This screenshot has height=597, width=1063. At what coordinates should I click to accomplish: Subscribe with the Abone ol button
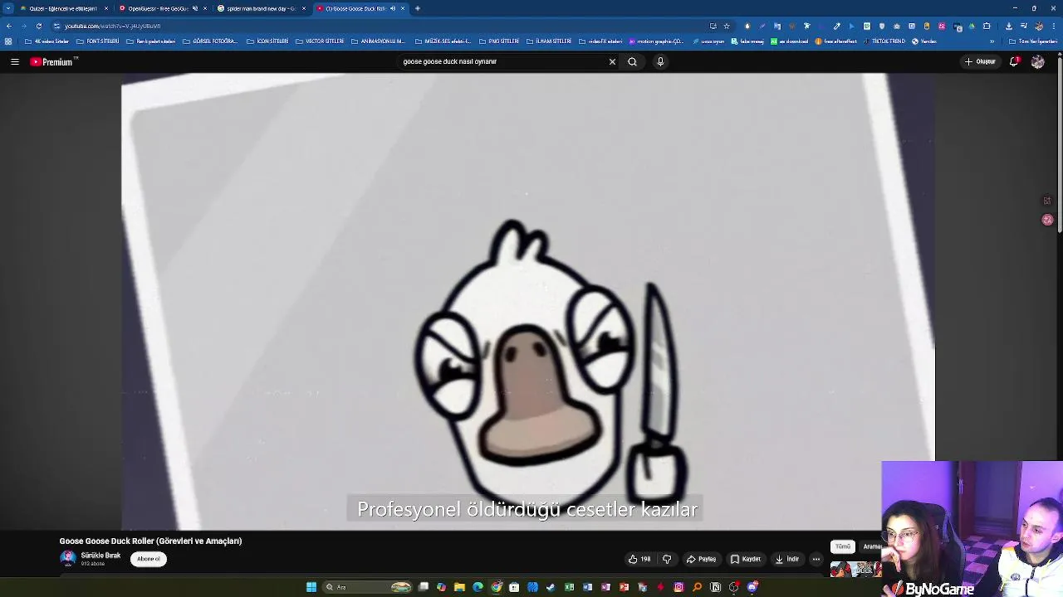click(x=149, y=559)
